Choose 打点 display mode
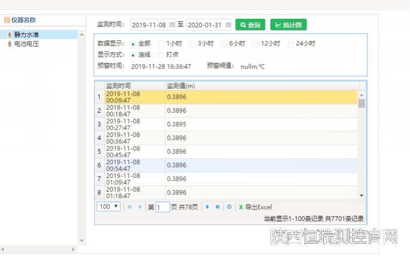The image size is (410, 272). click(x=162, y=55)
